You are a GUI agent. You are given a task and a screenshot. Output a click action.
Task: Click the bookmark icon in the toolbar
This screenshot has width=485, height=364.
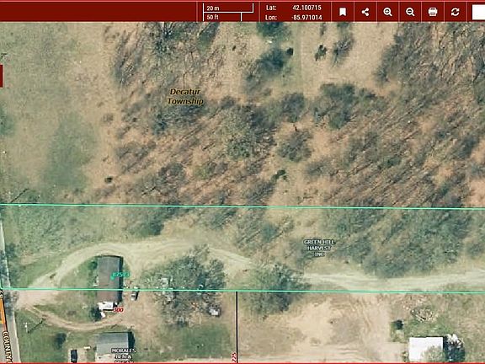pos(343,12)
